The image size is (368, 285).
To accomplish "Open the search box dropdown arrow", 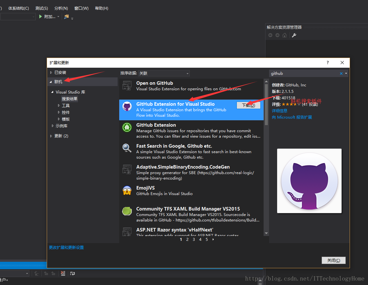I will [x=346, y=74].
